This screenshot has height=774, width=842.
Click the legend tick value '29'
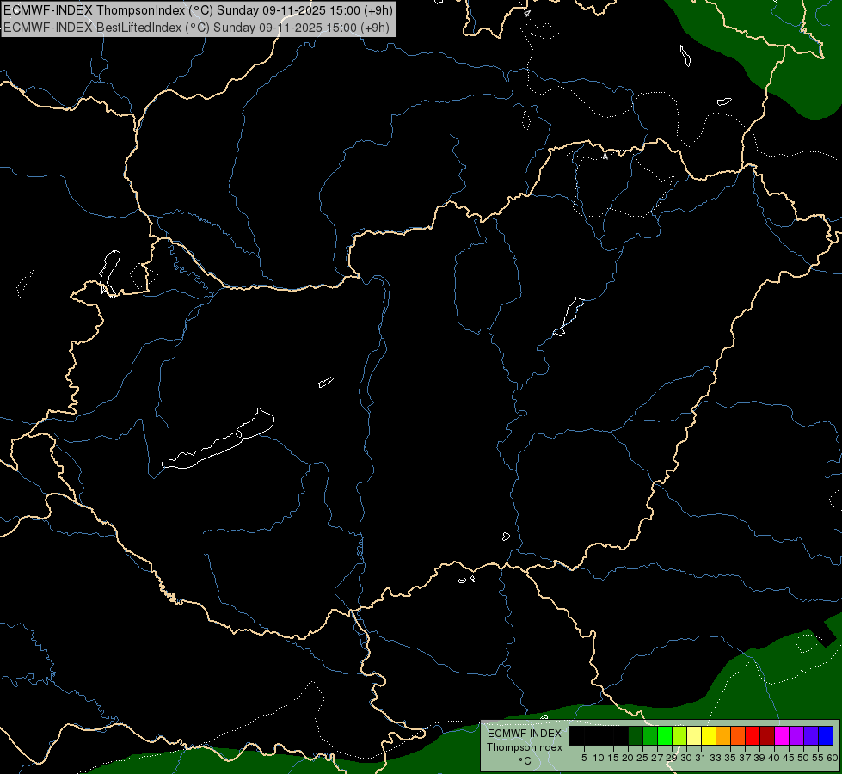pos(671,758)
